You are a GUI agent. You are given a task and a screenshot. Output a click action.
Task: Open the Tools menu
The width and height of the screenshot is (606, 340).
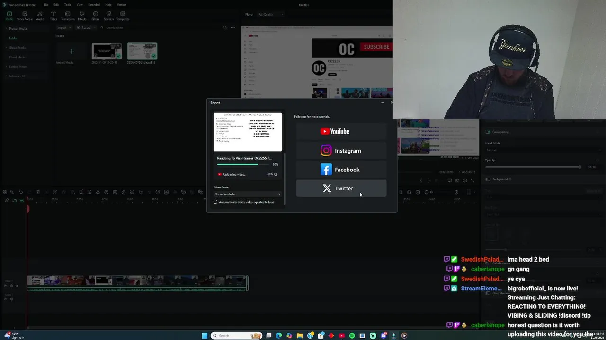68,5
